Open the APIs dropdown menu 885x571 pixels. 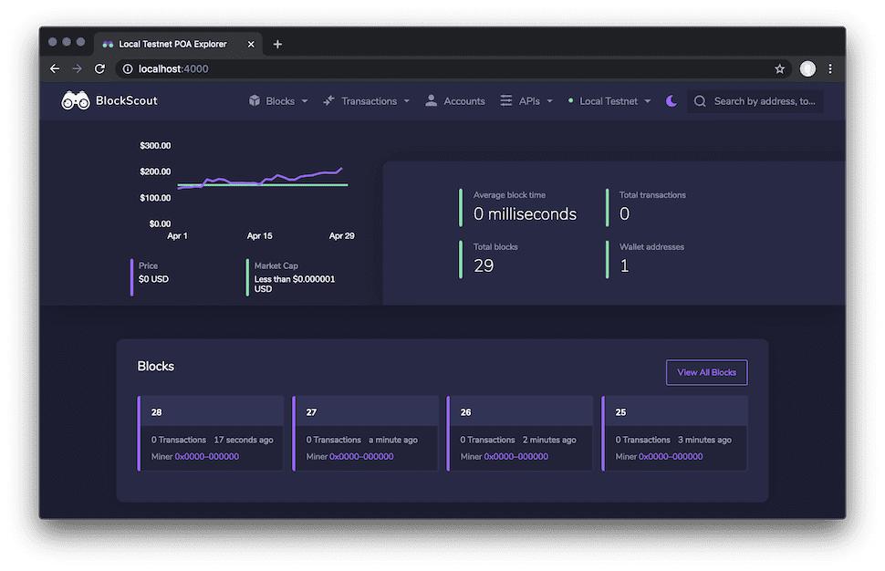526,101
